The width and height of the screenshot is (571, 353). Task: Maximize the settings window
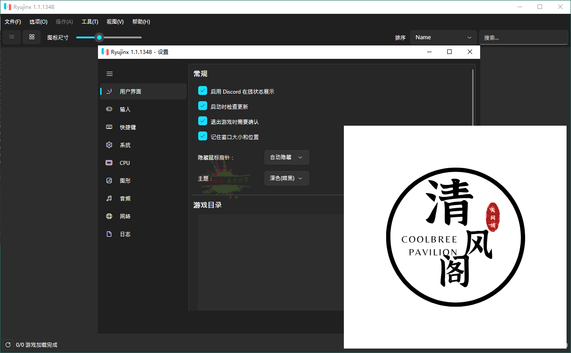(449, 52)
